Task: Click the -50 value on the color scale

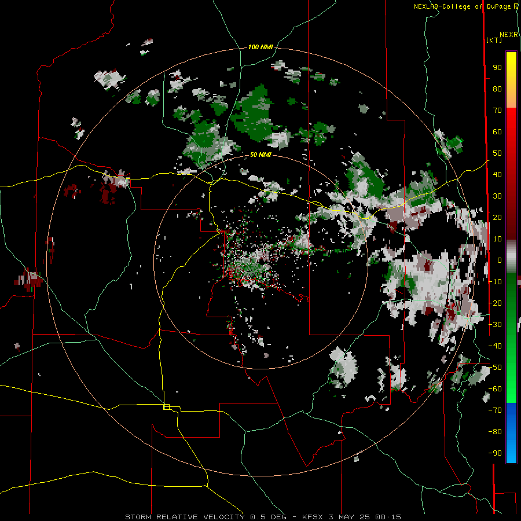Action: tap(495, 368)
